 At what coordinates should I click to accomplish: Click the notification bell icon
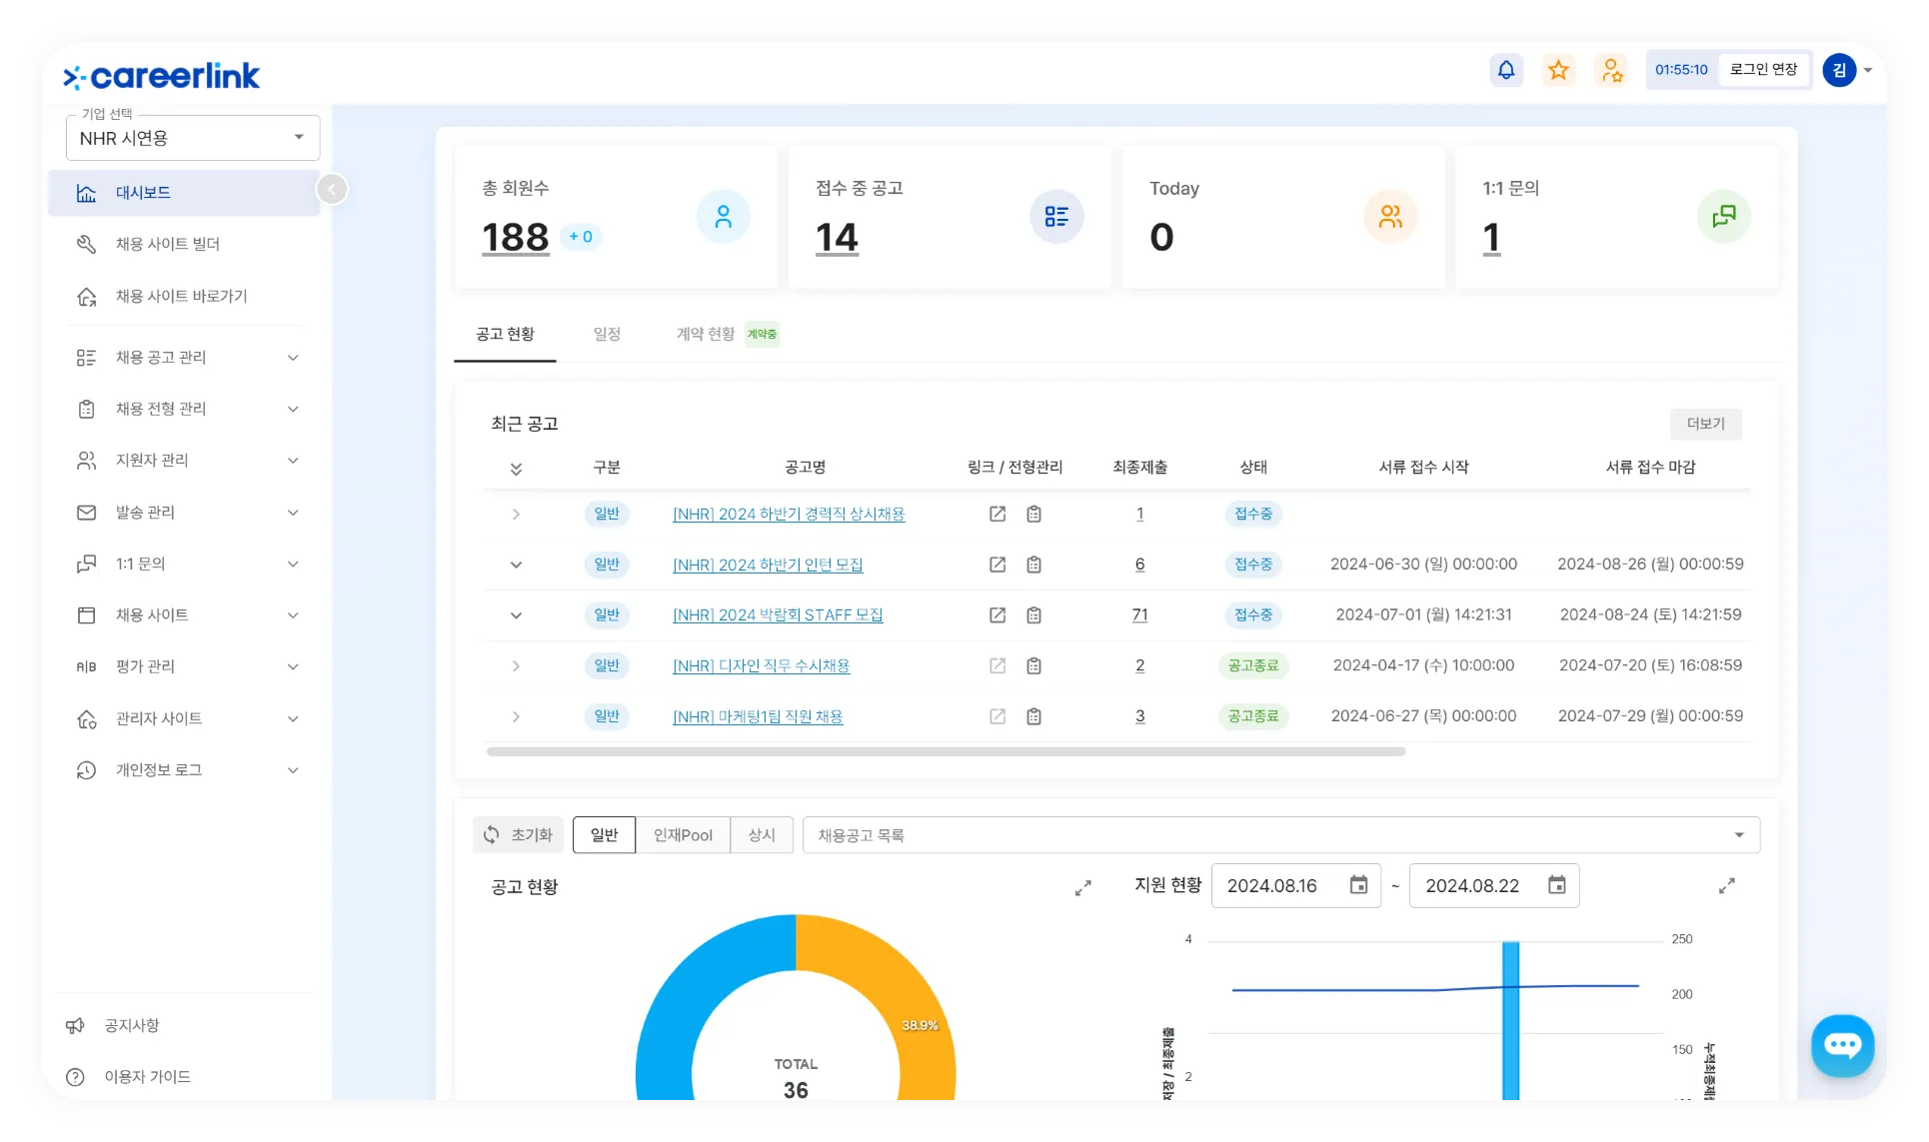coord(1506,70)
